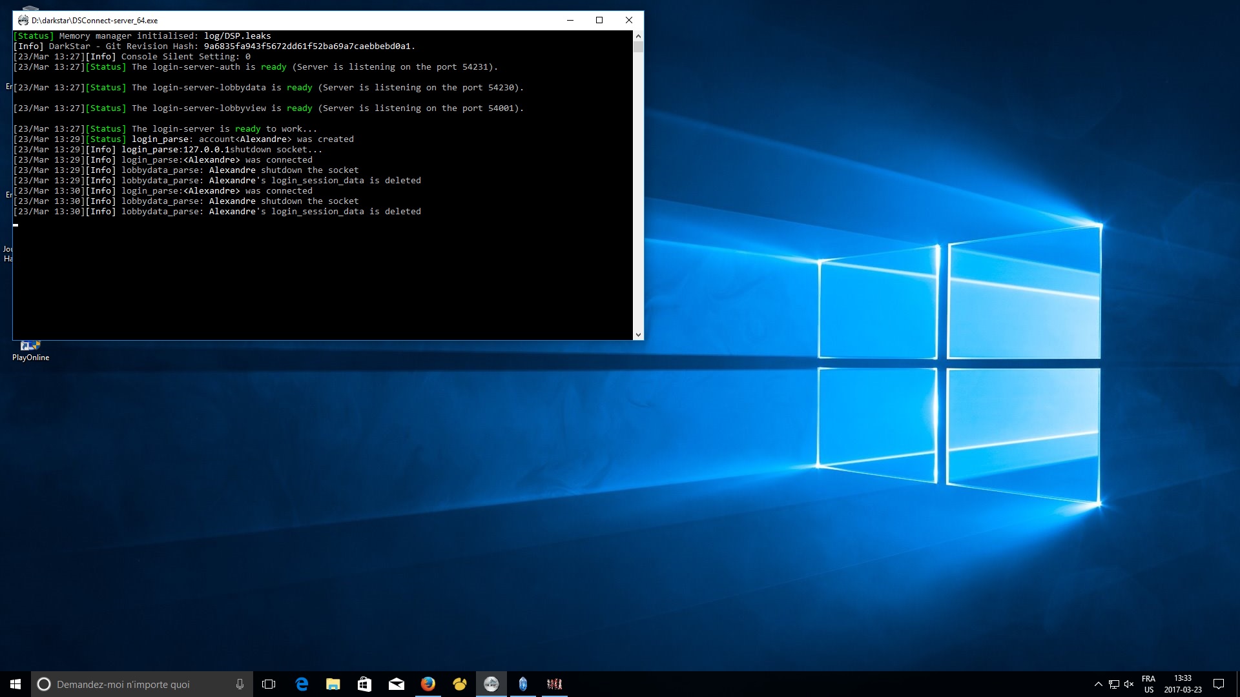This screenshot has height=697, width=1240.
Task: Open the network status tray icon
Action: tap(1114, 684)
